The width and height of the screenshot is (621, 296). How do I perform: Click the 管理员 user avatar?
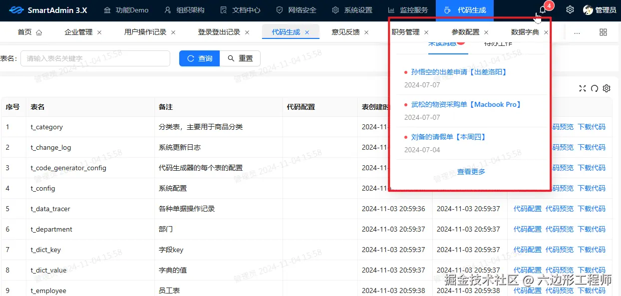pos(588,10)
